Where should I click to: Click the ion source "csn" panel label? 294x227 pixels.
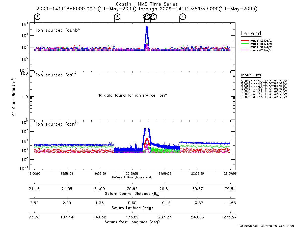coord(57,124)
